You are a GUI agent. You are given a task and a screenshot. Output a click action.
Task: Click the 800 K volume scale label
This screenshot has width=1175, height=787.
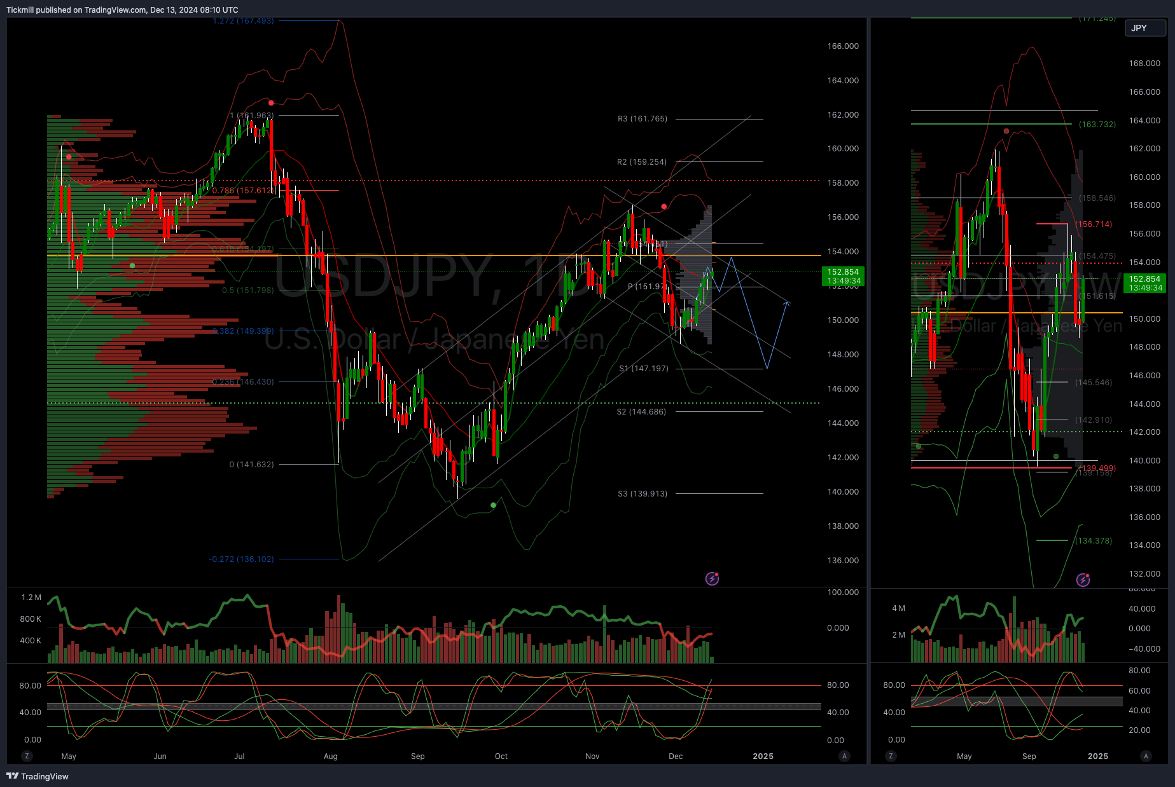[x=31, y=619]
